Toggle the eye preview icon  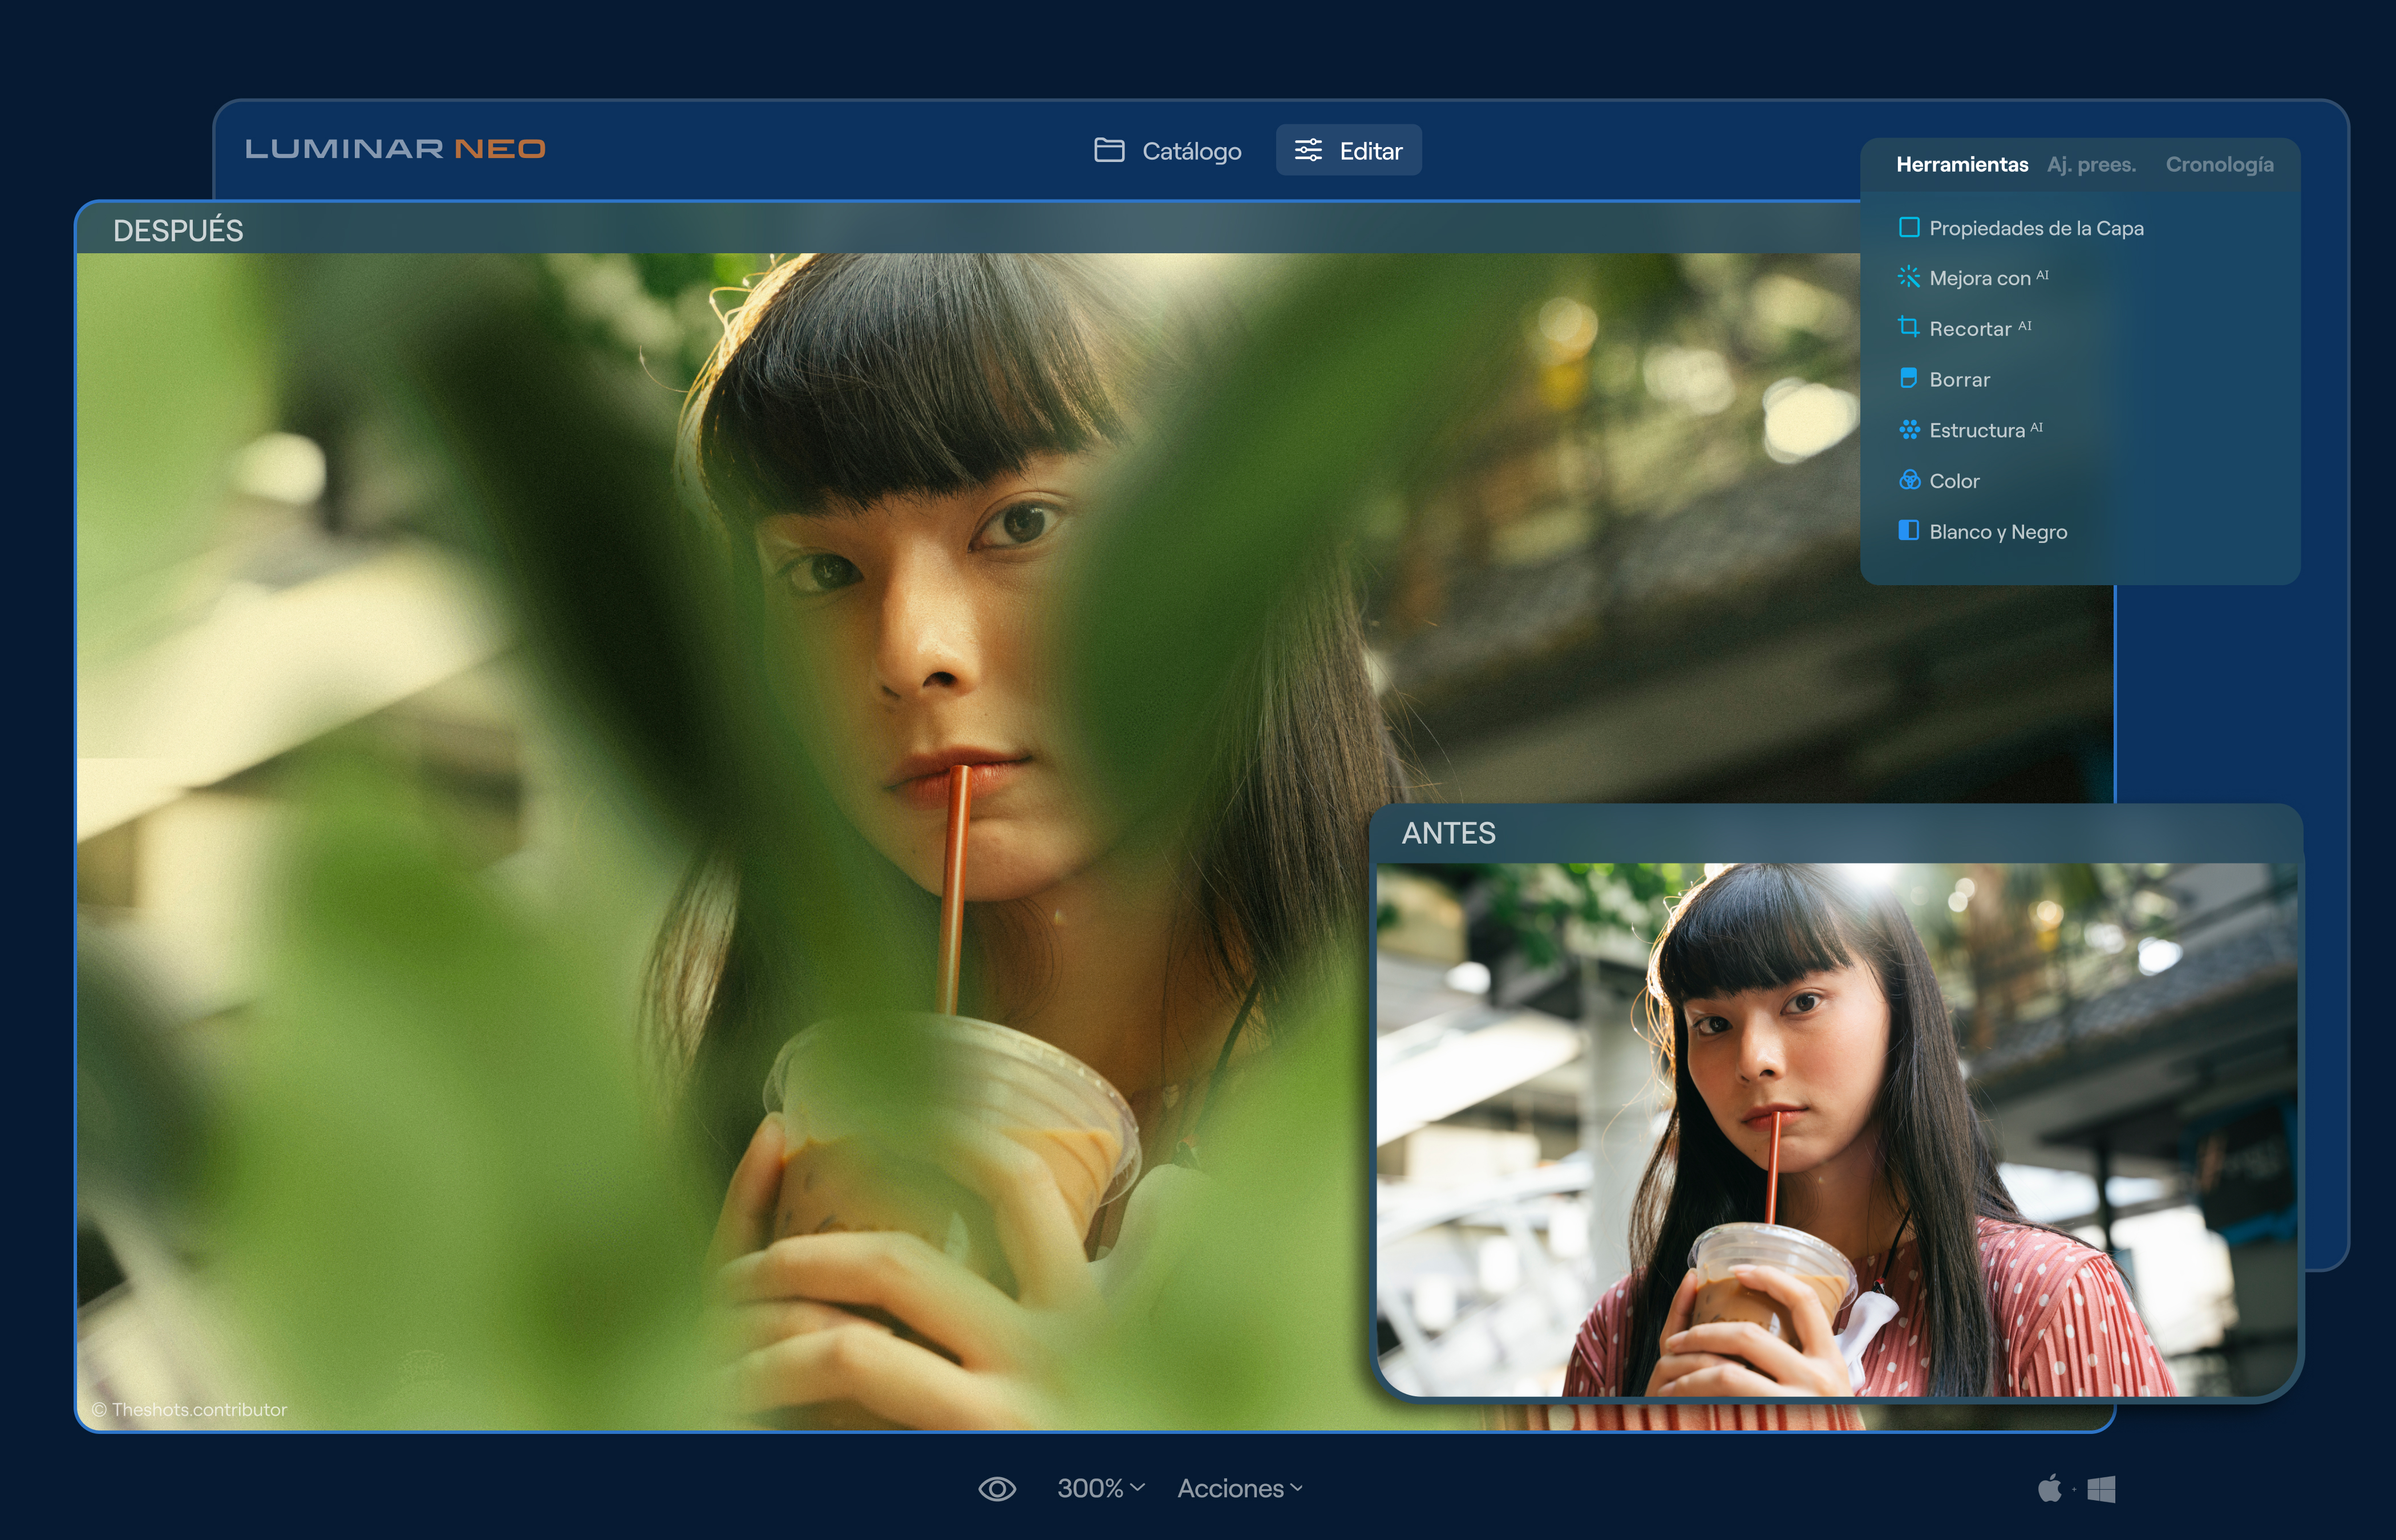[x=996, y=1489]
